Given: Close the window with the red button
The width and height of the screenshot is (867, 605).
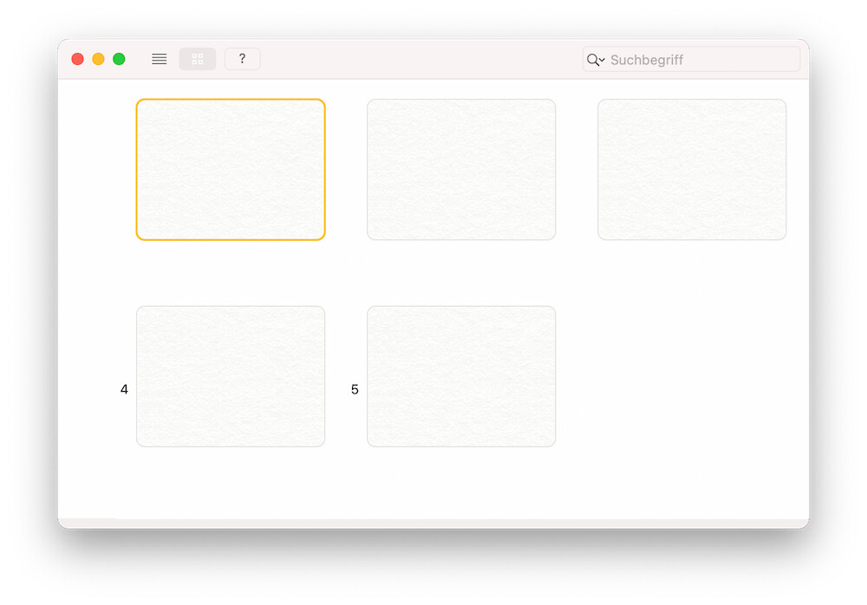Looking at the screenshot, I should pyautogui.click(x=77, y=59).
